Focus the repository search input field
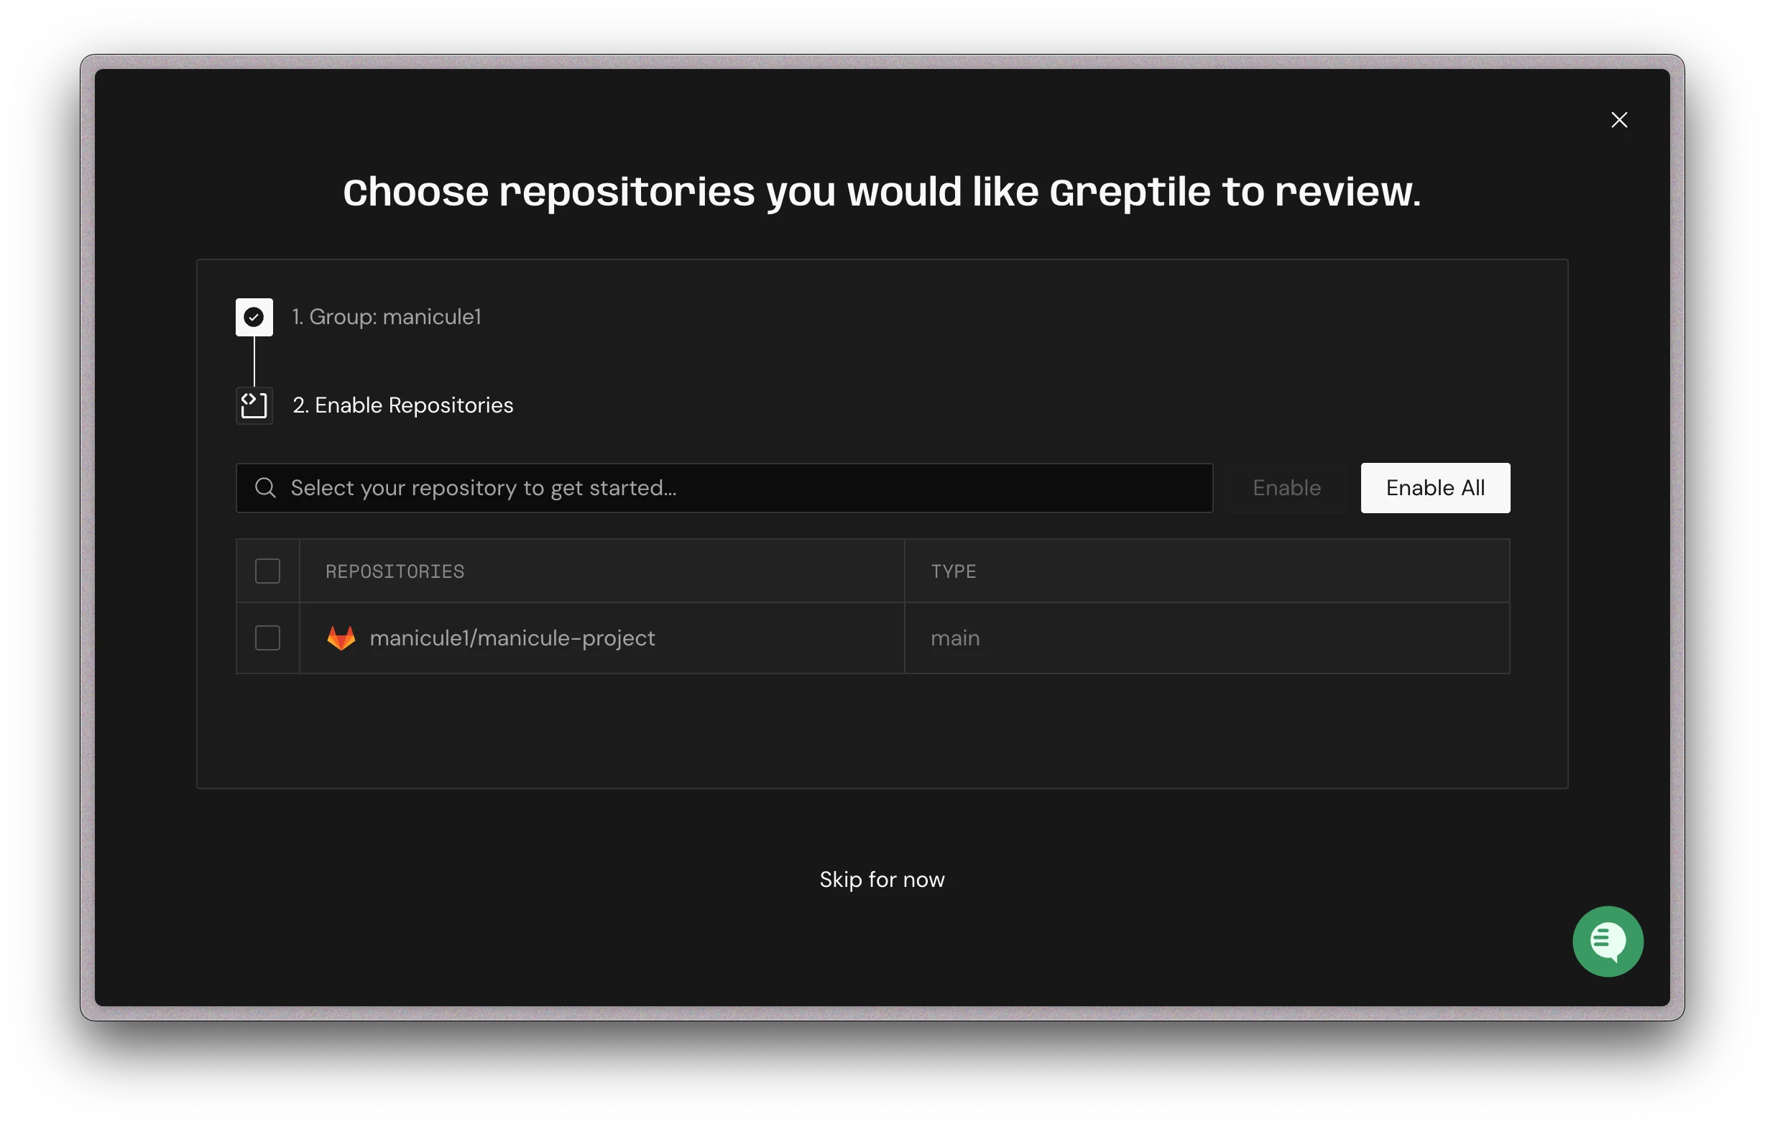1765x1127 pixels. coord(724,487)
